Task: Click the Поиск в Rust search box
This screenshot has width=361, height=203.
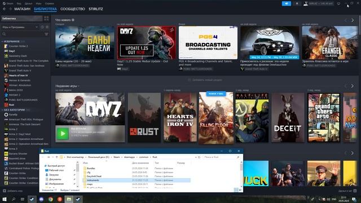Action: [221, 157]
